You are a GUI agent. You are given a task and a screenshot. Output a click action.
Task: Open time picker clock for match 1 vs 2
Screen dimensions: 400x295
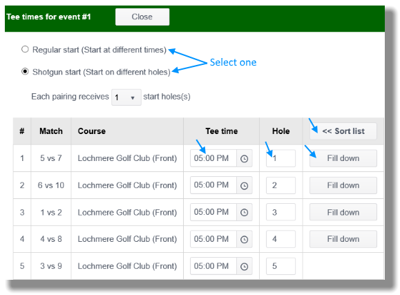(244, 212)
